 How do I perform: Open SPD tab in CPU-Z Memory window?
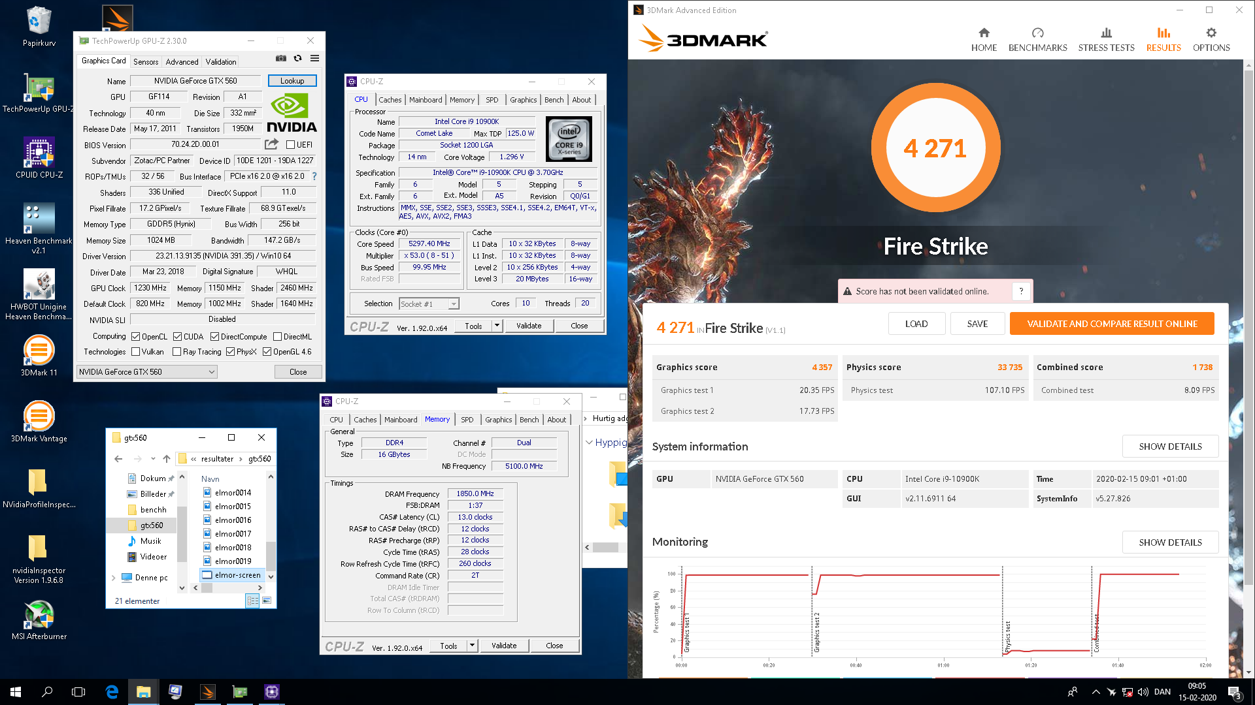tap(467, 420)
